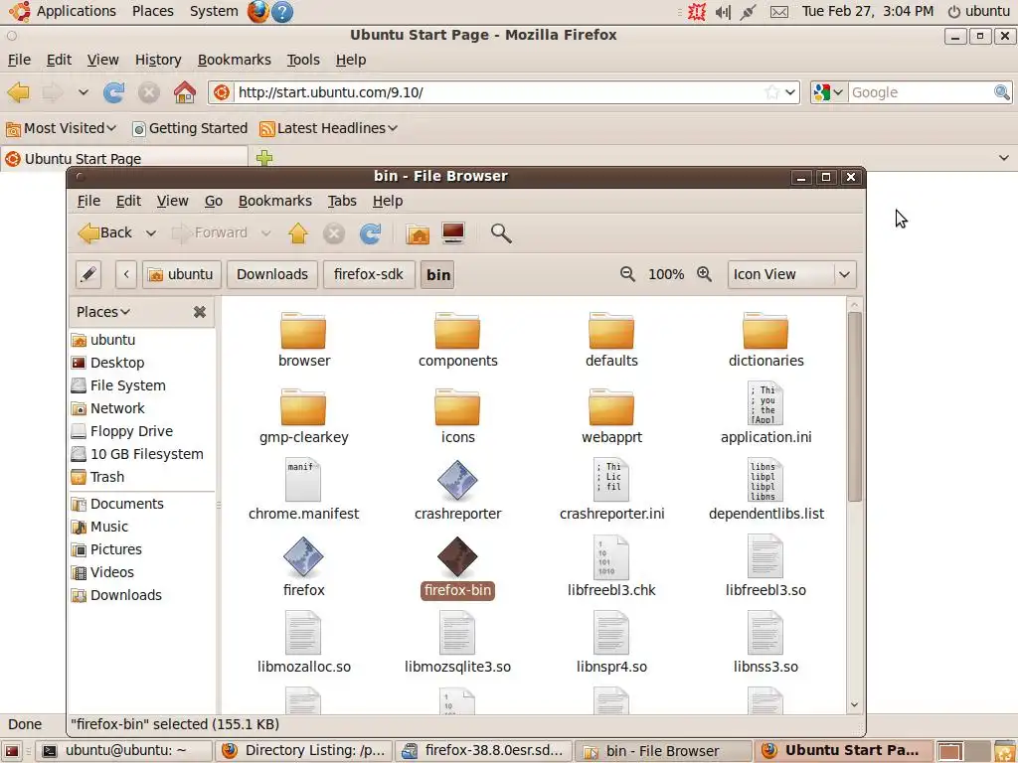Viewport: 1018px width, 763px height.
Task: Go to firefox-sdk path button
Action: pos(368,274)
